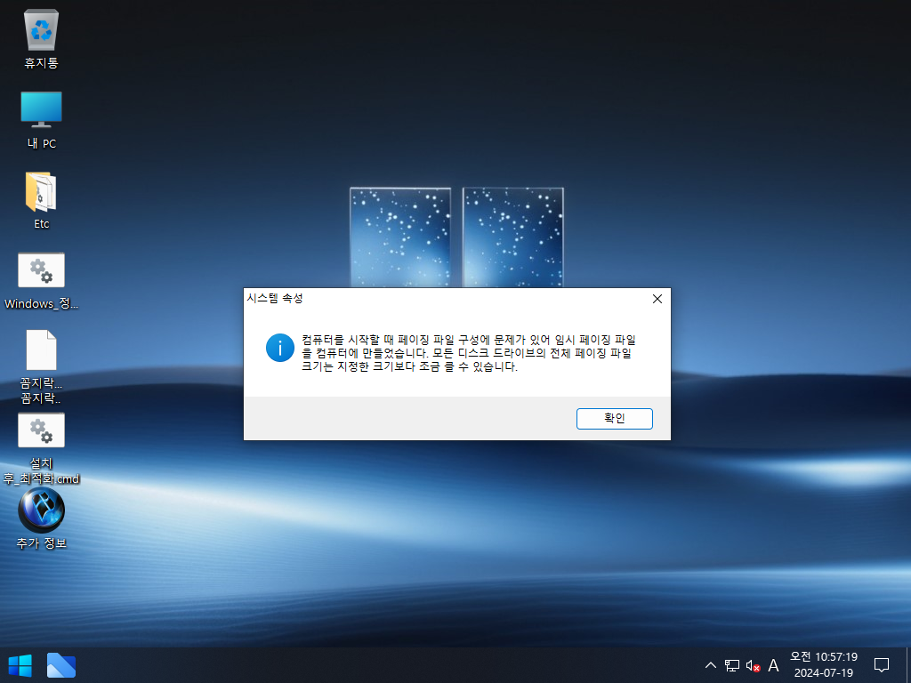911x683 pixels.
Task: Open the Etc folder on desktop
Action: [41, 200]
